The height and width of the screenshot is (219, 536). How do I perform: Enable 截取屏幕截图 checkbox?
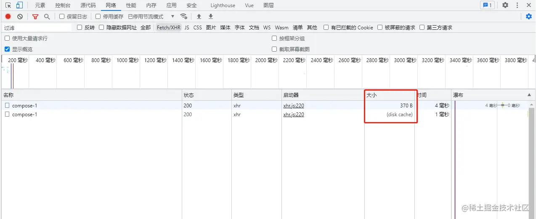pyautogui.click(x=274, y=49)
